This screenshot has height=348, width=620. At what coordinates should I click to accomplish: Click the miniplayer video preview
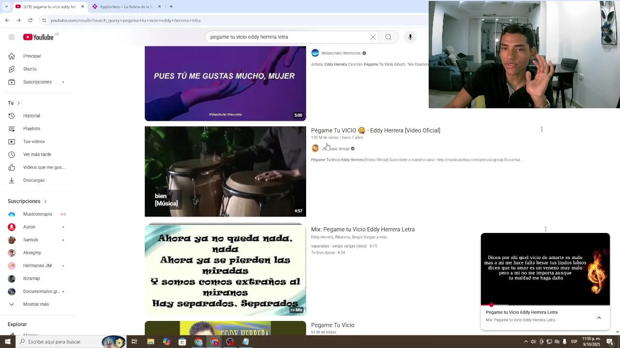click(x=545, y=269)
